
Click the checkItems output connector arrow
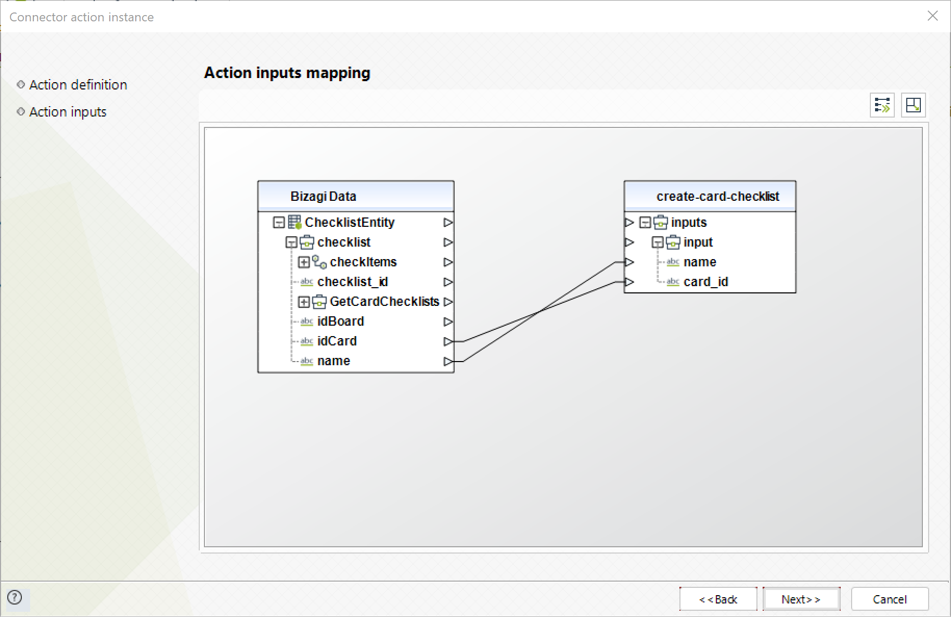[448, 262]
